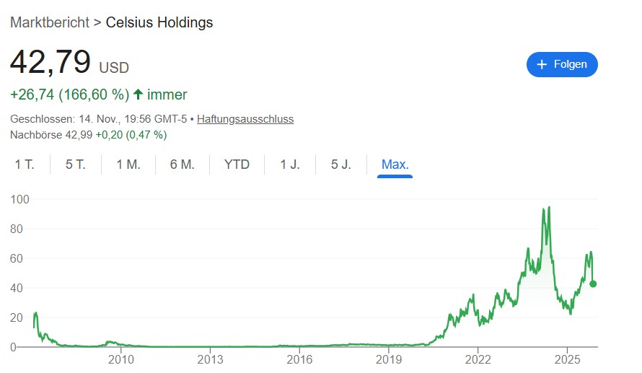Click the current price dot on chart
The height and width of the screenshot is (373, 642).
tap(593, 284)
